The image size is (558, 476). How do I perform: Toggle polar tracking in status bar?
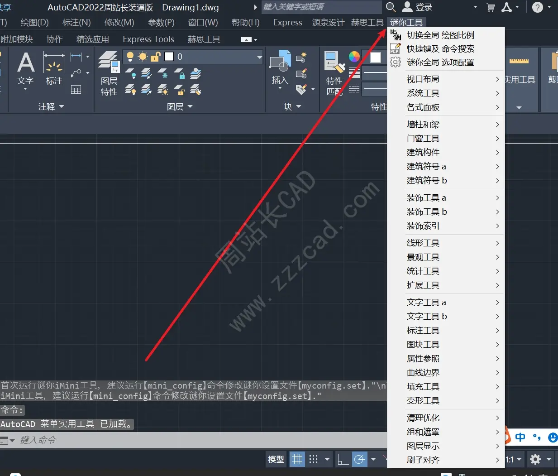359,459
